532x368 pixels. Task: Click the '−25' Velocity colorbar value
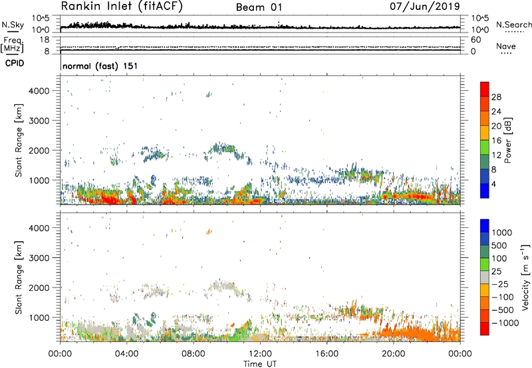tap(499, 284)
